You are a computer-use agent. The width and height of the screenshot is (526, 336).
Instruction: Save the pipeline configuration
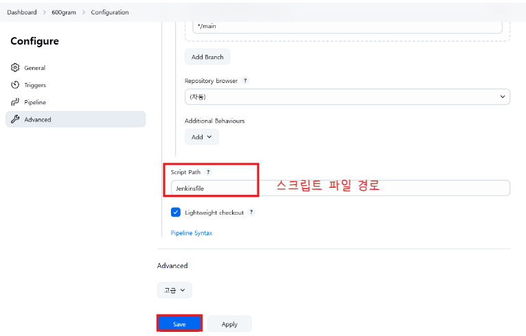[x=179, y=324]
